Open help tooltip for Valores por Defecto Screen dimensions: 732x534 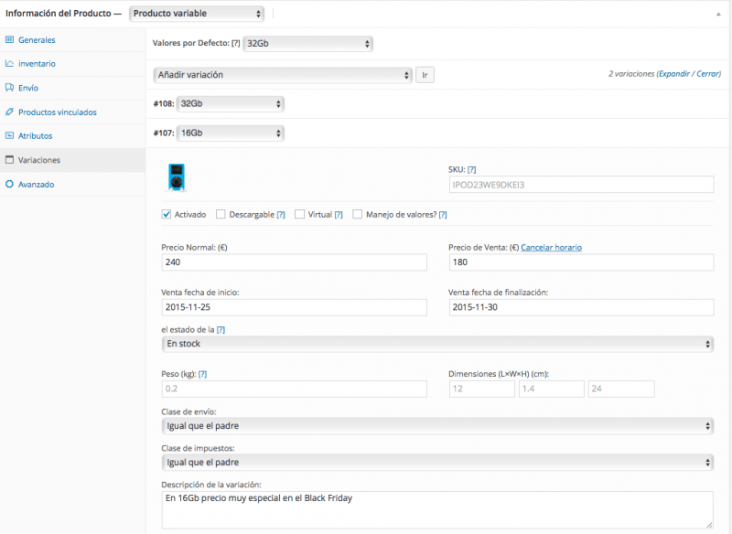coord(236,43)
